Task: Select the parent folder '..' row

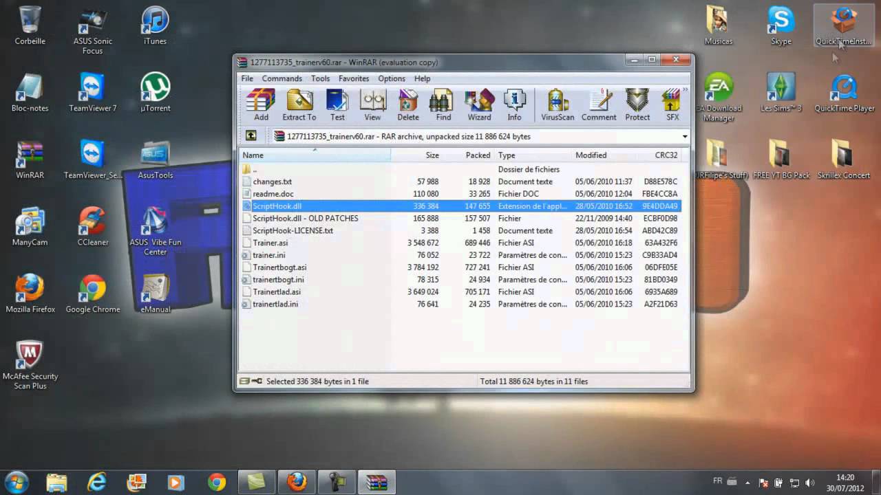Action: [460, 169]
